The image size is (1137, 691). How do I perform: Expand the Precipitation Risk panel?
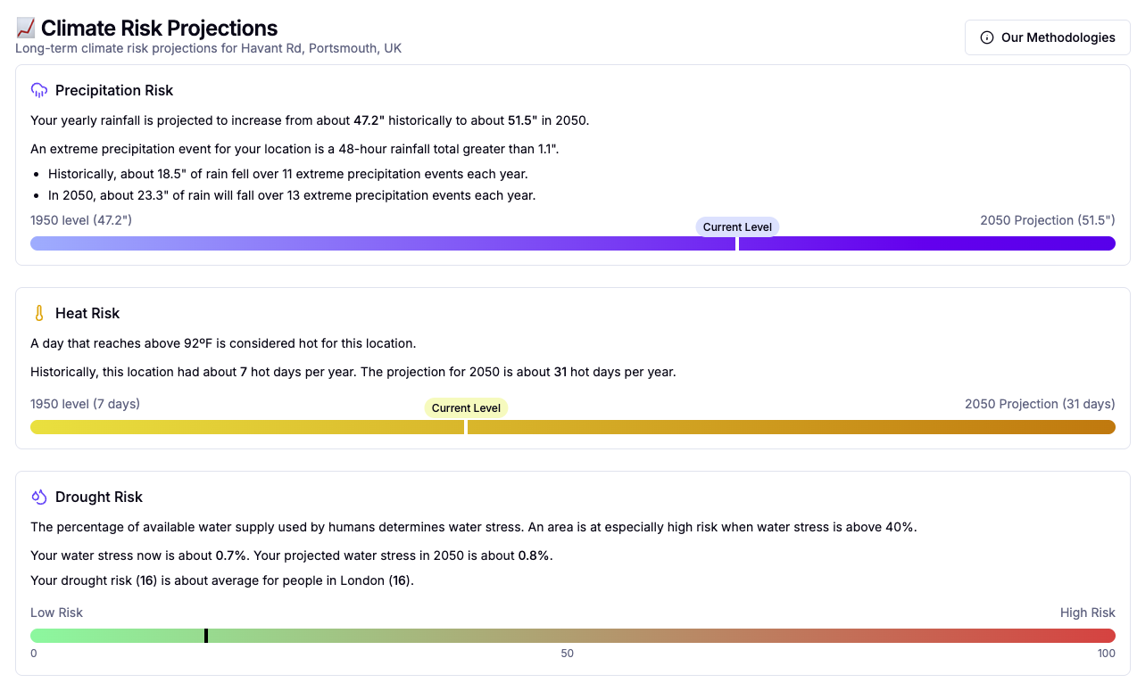pyautogui.click(x=114, y=90)
